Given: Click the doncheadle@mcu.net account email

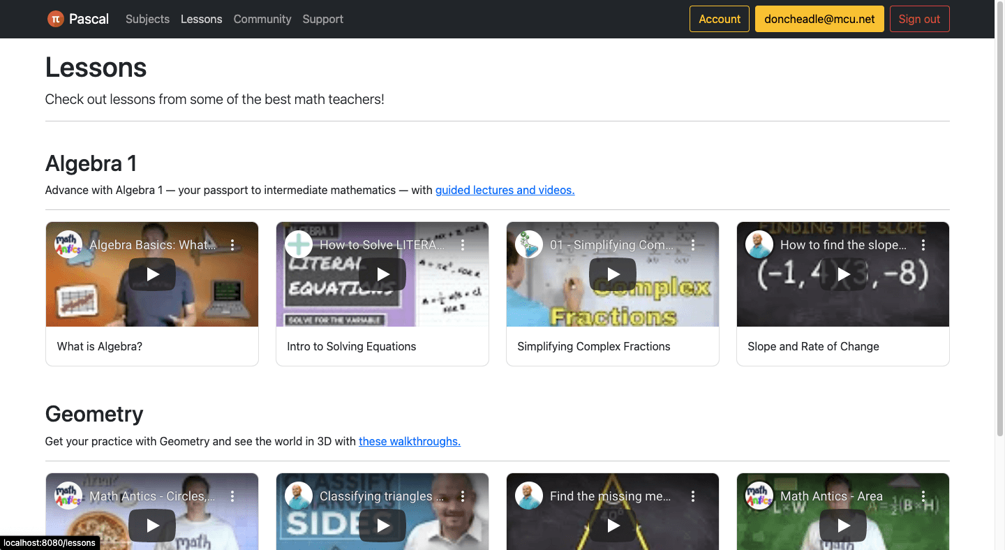Looking at the screenshot, I should (819, 19).
